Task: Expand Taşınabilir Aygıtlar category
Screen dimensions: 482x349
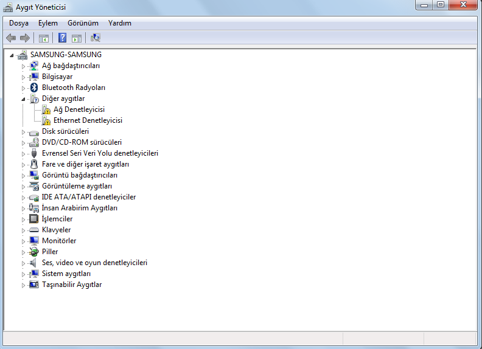Action: click(x=23, y=285)
